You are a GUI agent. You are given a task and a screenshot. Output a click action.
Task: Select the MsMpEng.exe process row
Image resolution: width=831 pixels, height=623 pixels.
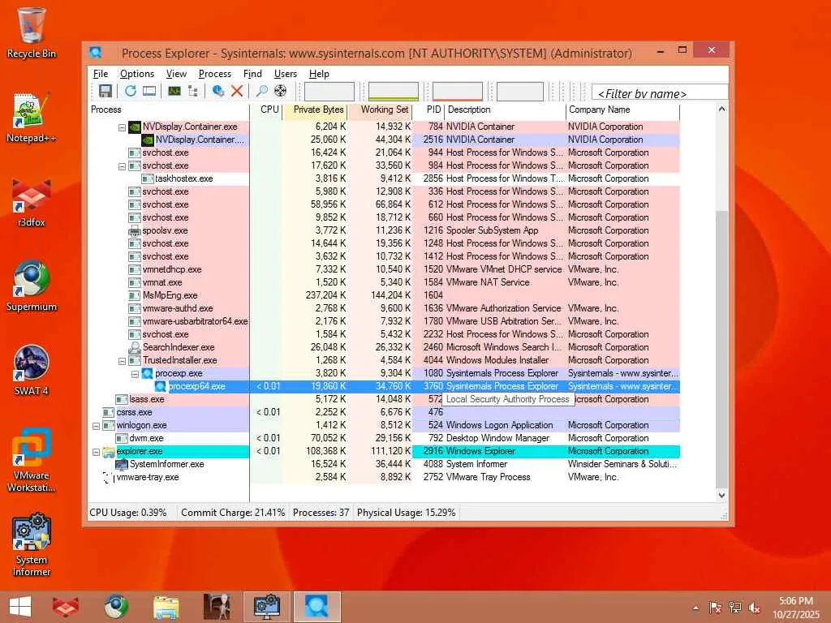[385, 295]
